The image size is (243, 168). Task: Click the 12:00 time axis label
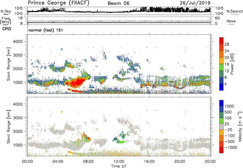pos(119,162)
